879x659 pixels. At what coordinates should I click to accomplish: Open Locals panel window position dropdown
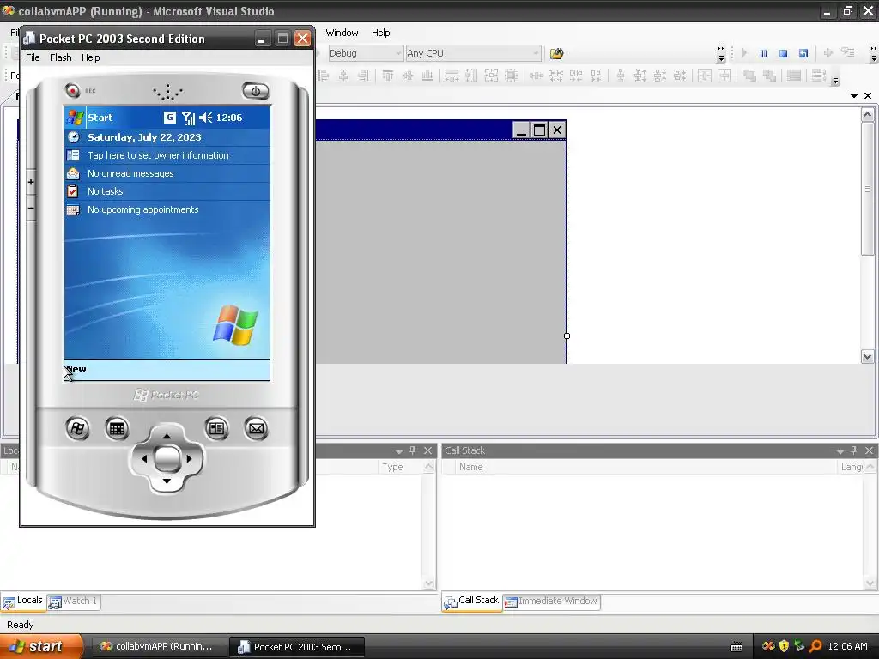(399, 451)
